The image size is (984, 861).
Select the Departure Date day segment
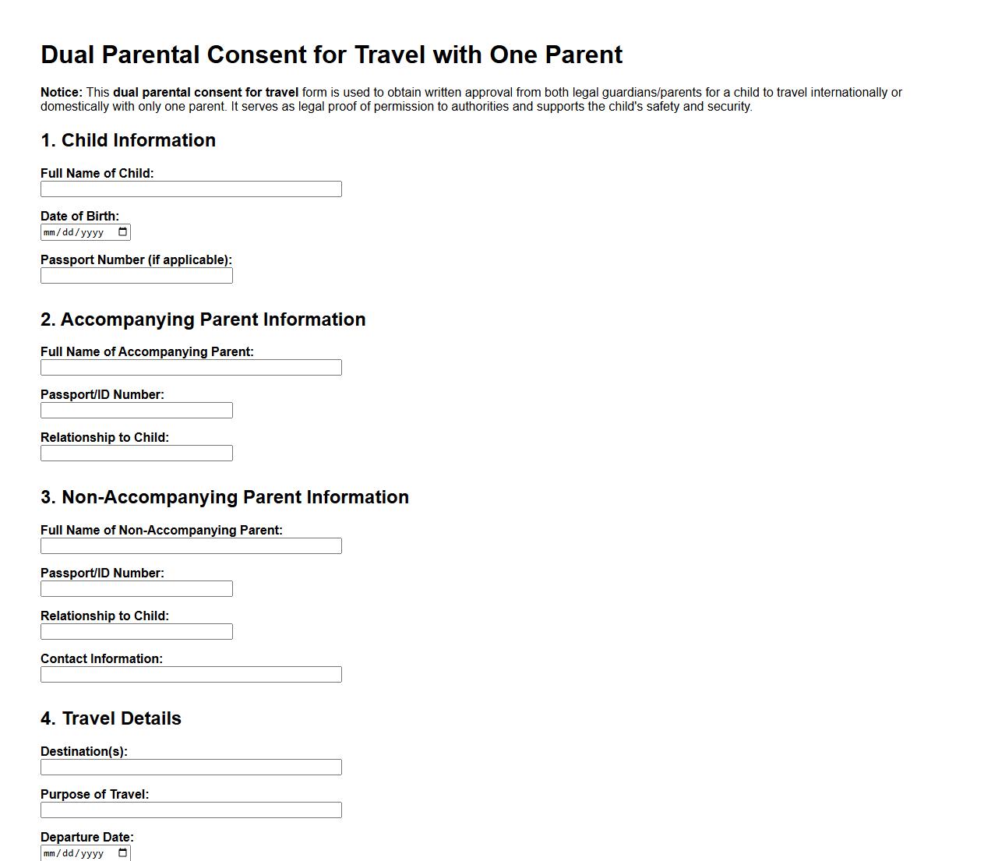coord(66,852)
